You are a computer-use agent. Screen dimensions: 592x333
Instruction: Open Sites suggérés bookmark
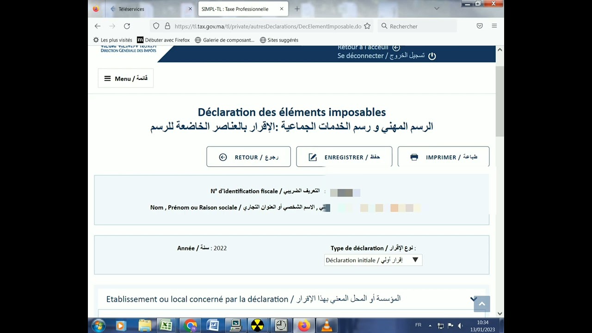point(279,40)
